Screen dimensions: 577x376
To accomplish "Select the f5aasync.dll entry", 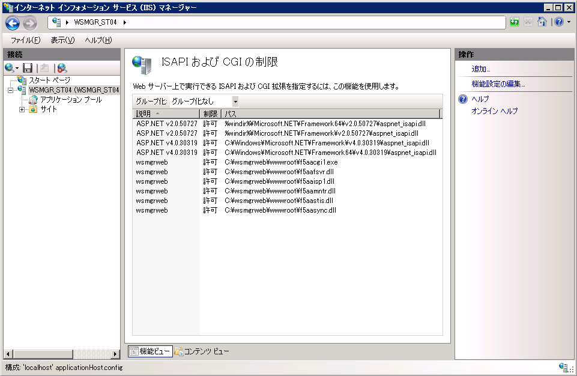I will click(288, 210).
